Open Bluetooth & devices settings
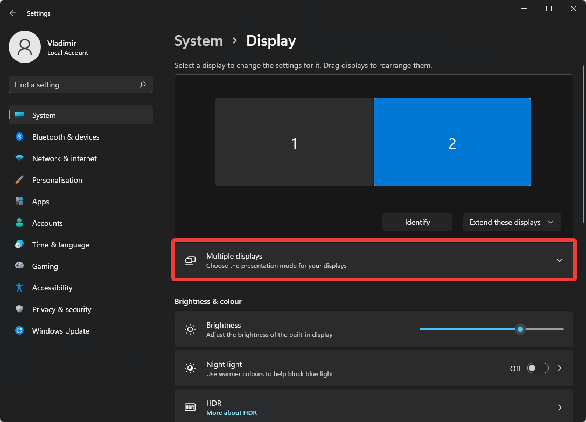The width and height of the screenshot is (586, 422). coord(81,137)
